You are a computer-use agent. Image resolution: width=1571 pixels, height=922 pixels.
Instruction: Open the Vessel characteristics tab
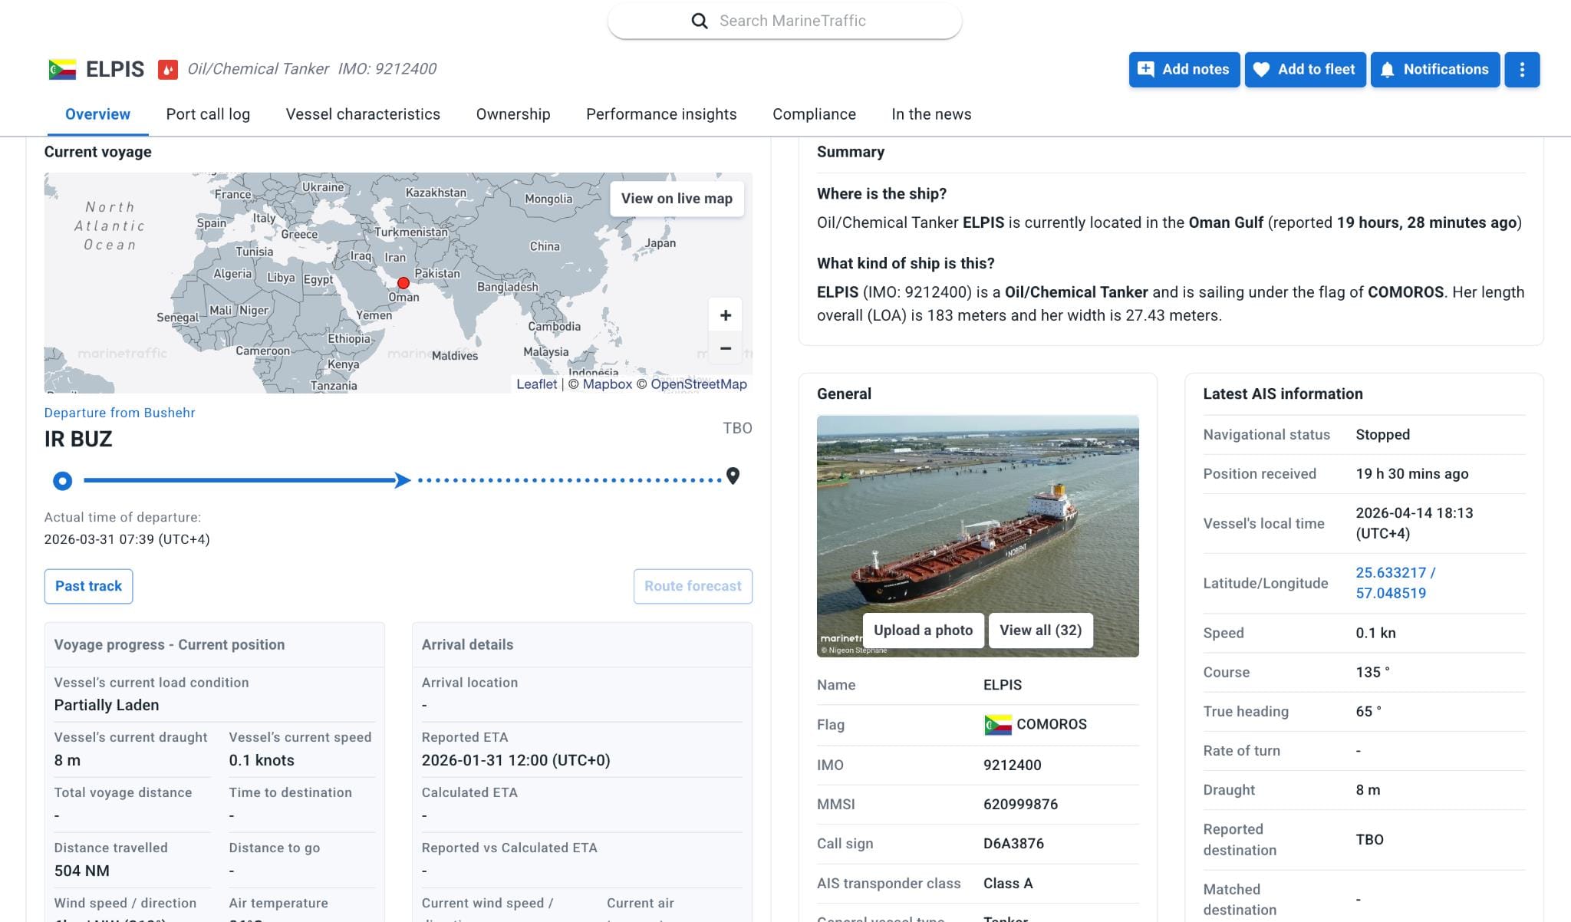(x=363, y=114)
